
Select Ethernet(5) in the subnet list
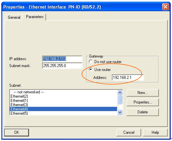tap(63, 113)
